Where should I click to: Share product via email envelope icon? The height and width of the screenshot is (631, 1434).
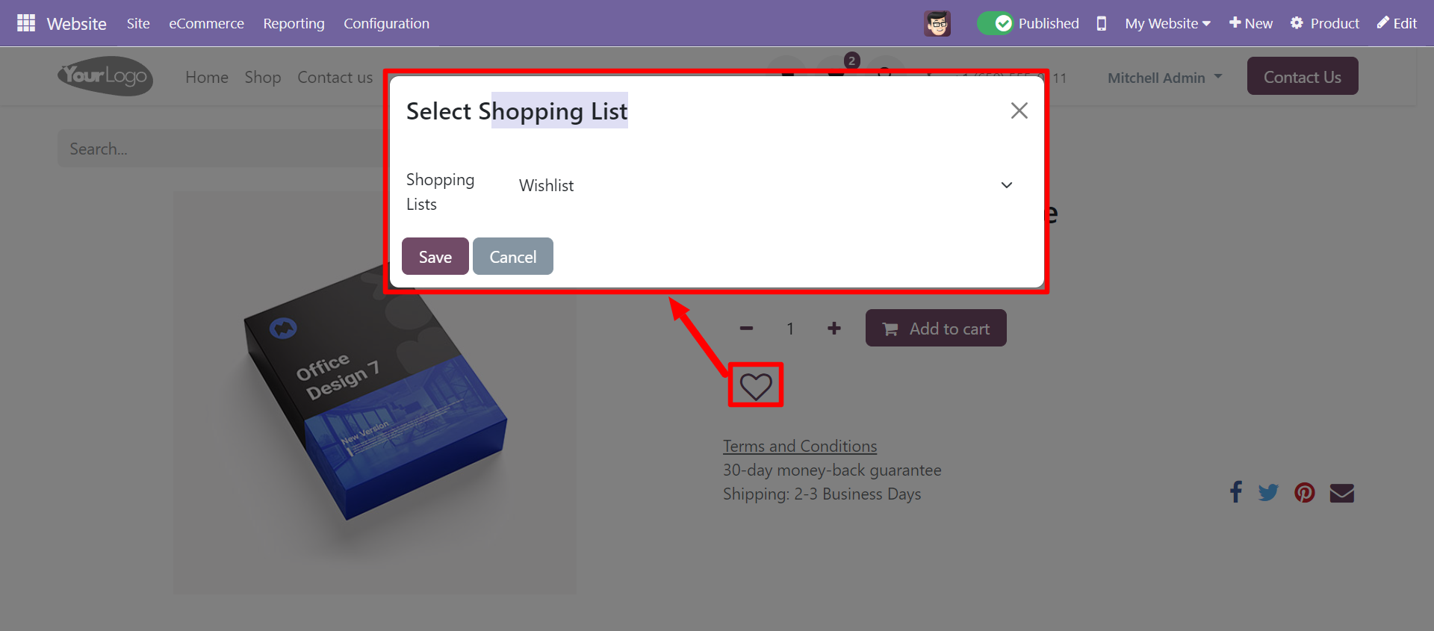[x=1342, y=493]
